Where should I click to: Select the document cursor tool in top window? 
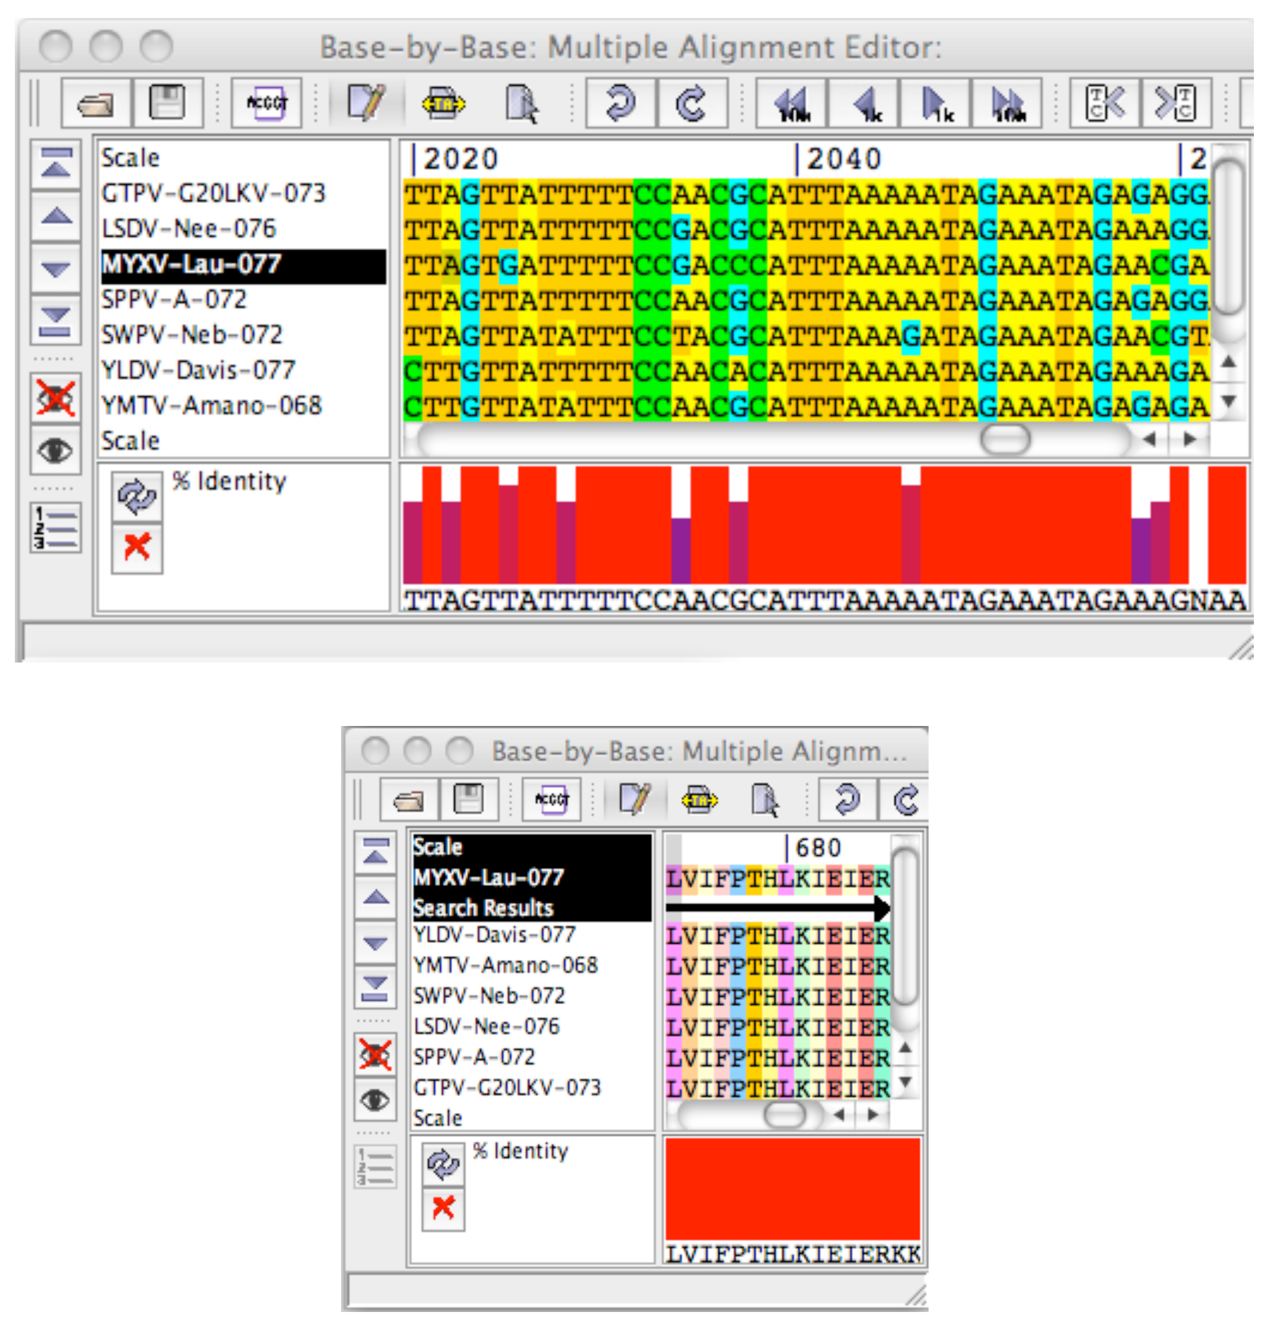[x=521, y=104]
